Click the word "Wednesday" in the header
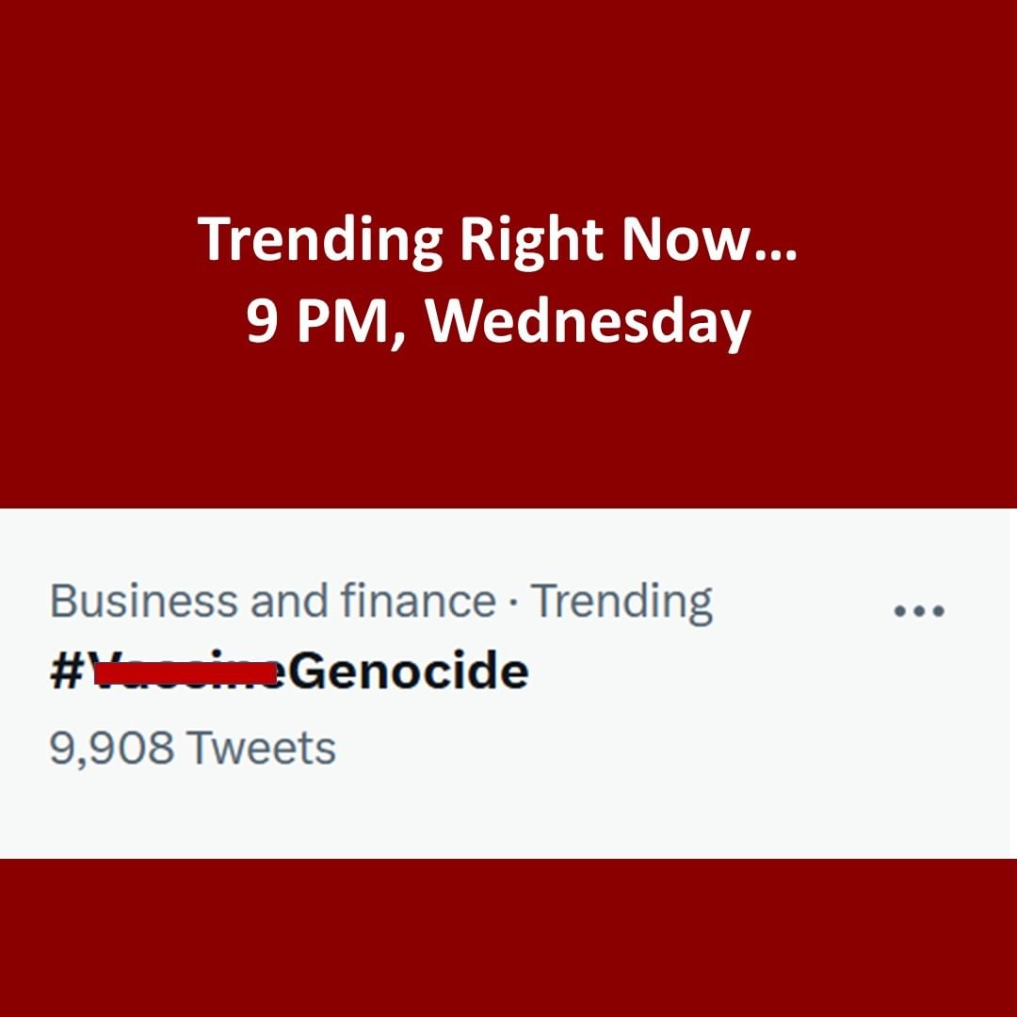This screenshot has height=1017, width=1017. (x=588, y=322)
